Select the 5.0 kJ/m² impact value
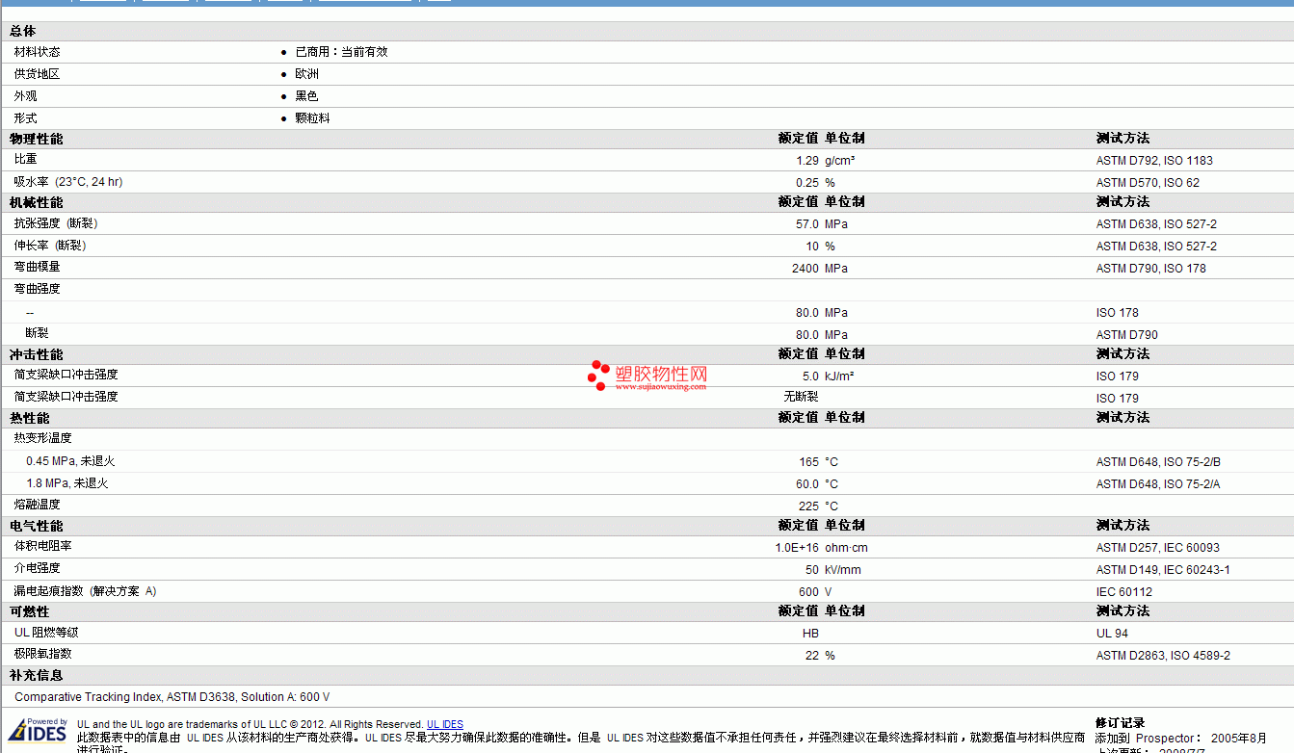 (x=828, y=376)
